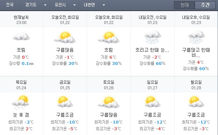The image size is (218, 135).
Task: Click the 목요일 01.24 column header
Action: (21, 85)
